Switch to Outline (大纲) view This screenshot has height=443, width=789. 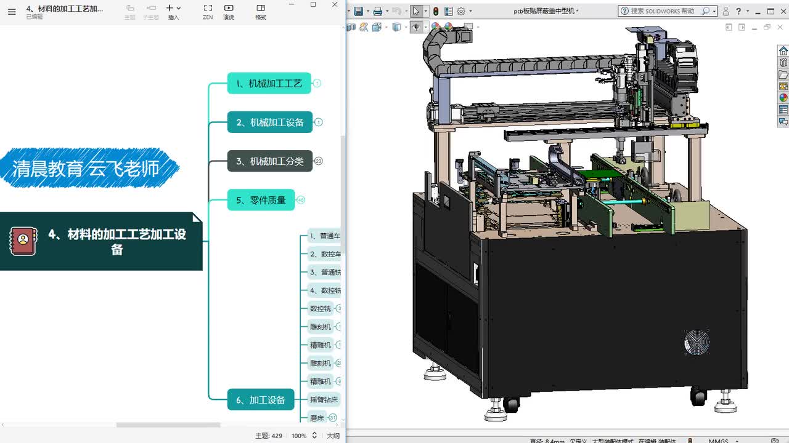coord(333,436)
